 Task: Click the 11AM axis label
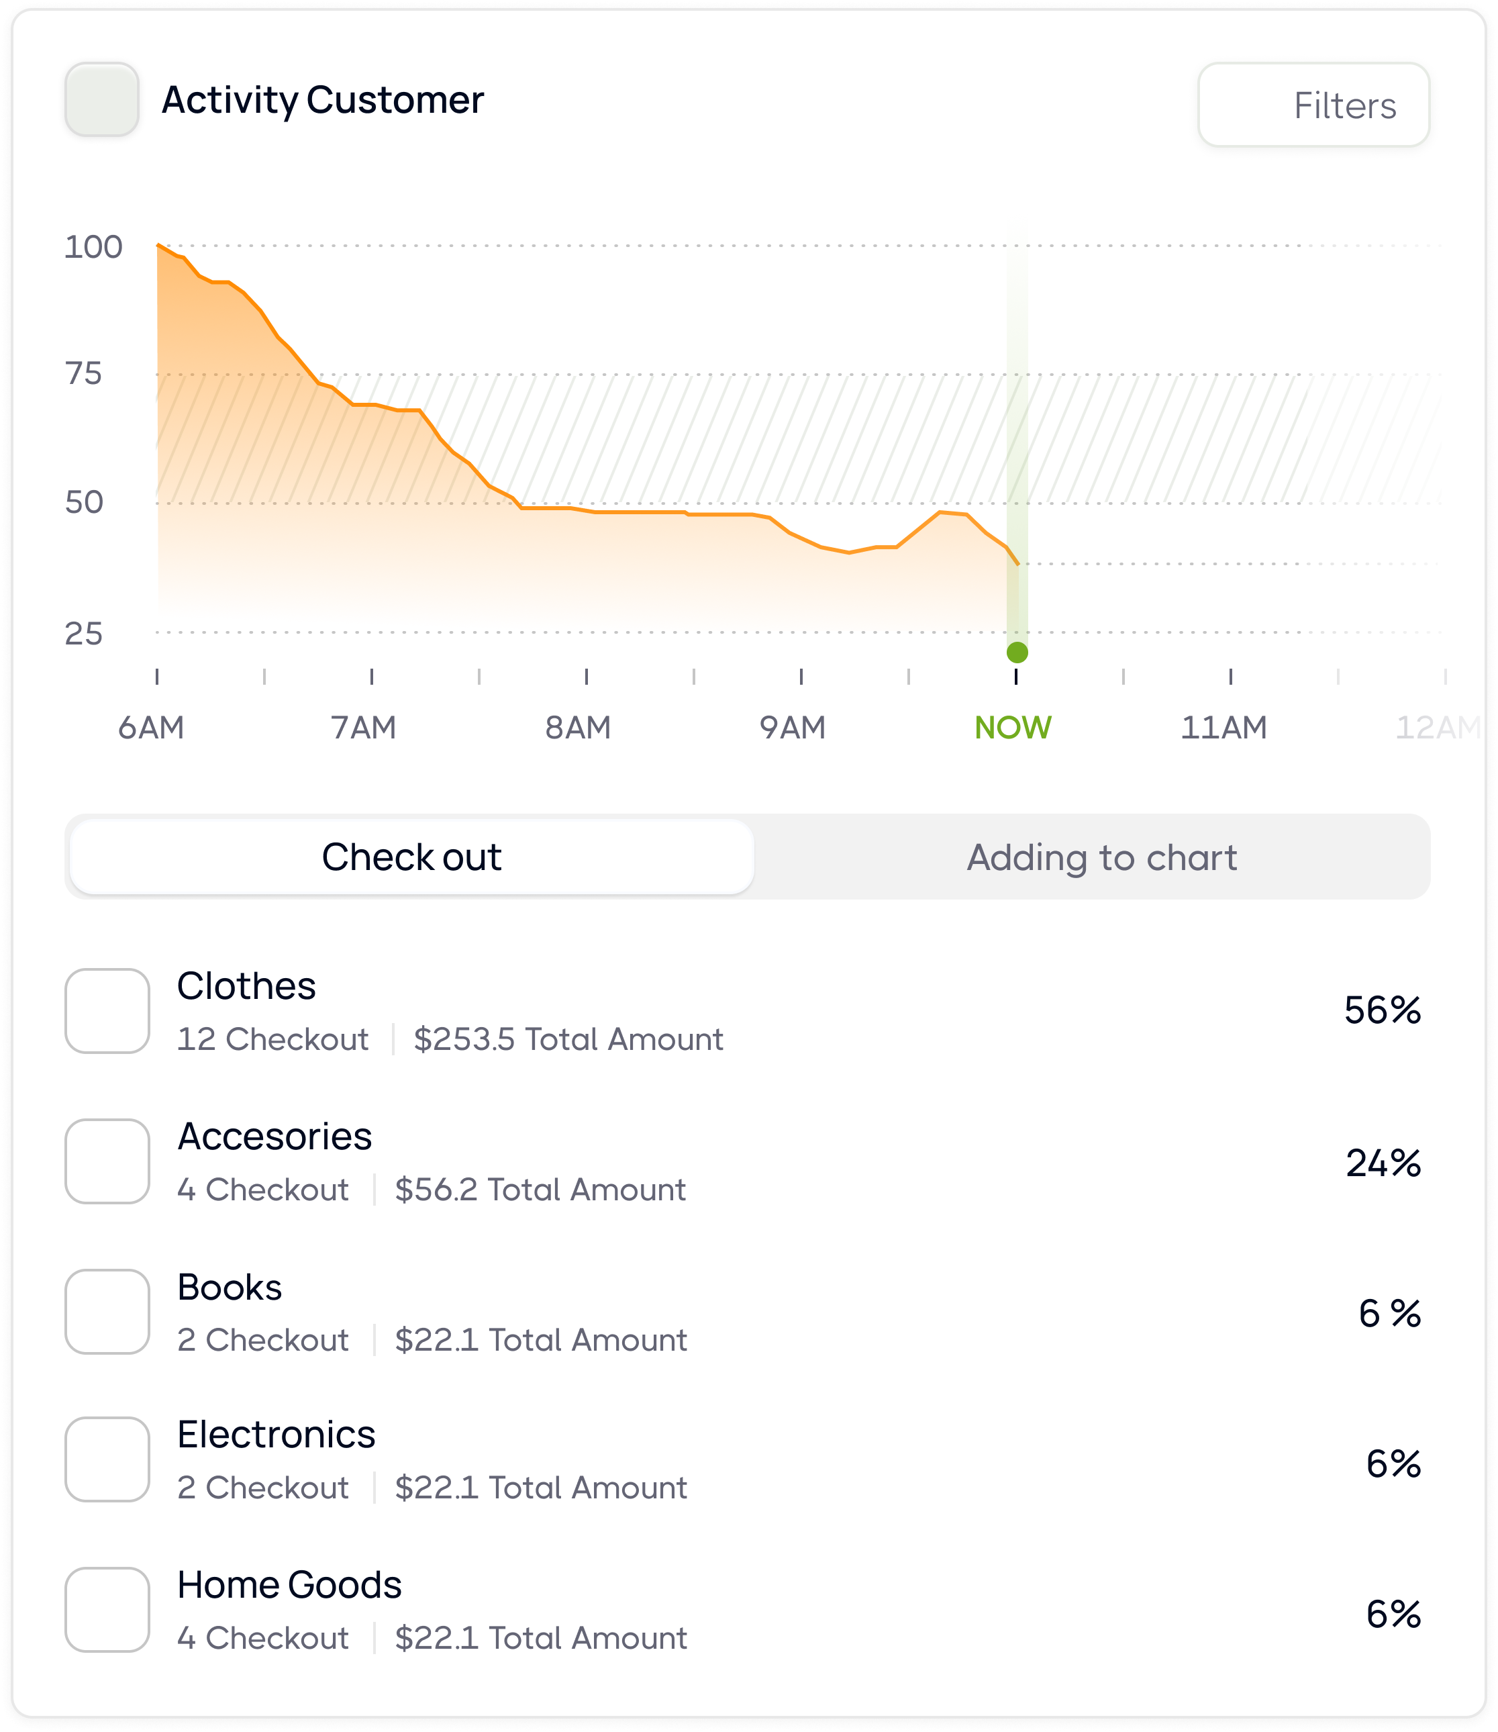coord(1223,728)
